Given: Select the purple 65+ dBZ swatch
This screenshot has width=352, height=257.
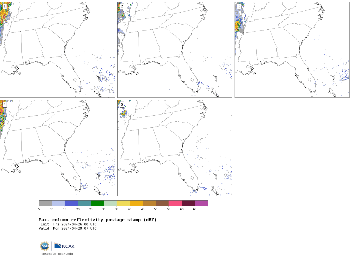Looking at the screenshot, I should [x=201, y=203].
